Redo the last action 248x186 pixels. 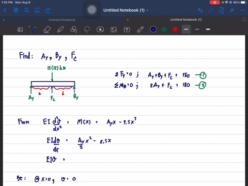(211, 10)
